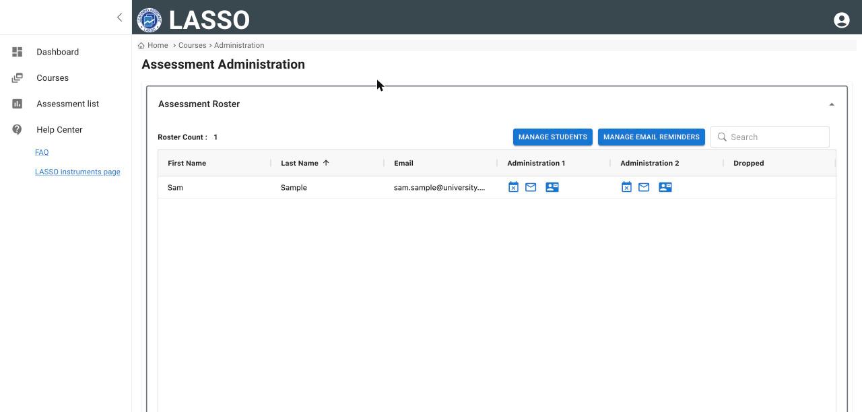The height and width of the screenshot is (412, 862).
Task: Open the user account profile icon
Action: 841,20
